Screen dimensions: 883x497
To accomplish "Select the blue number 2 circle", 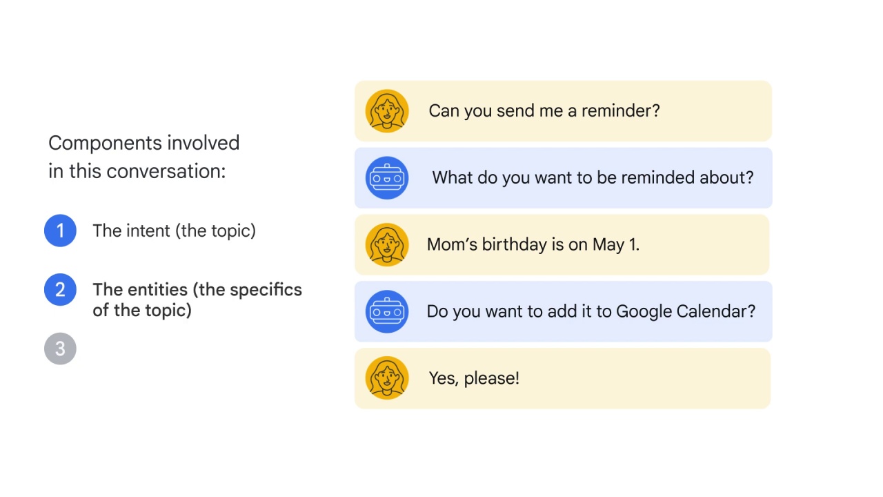I will (60, 290).
